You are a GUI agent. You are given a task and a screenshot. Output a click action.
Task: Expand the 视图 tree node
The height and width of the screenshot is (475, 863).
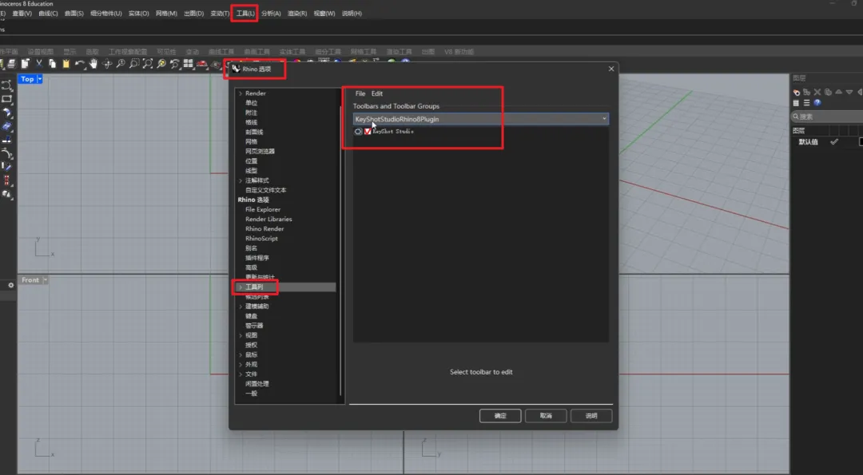pyautogui.click(x=240, y=335)
